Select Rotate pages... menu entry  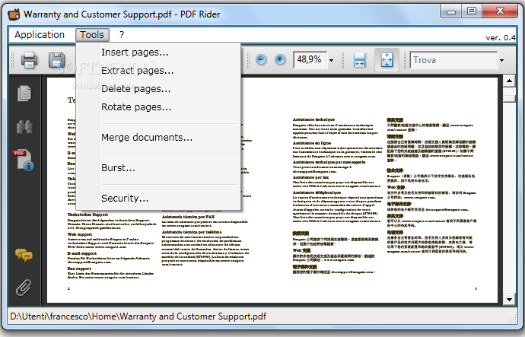158,107
